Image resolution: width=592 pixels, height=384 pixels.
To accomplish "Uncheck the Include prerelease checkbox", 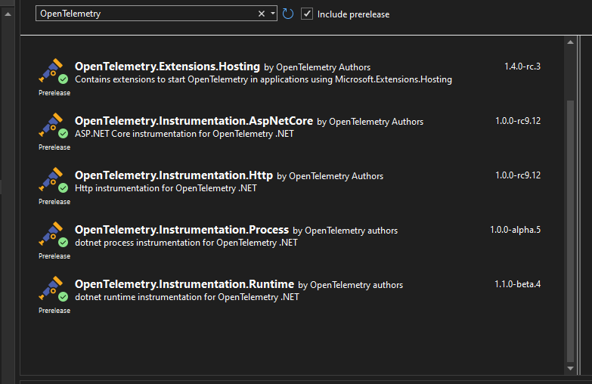I will 307,14.
